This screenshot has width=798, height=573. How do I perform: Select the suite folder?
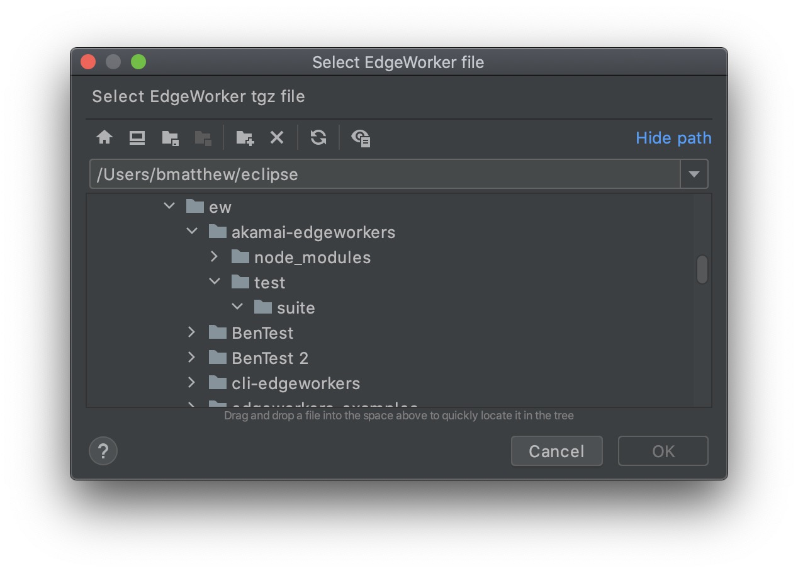point(284,307)
